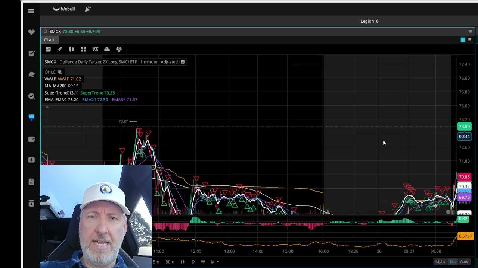Click the VWAP indicator label
Image resolution: width=478 pixels, height=268 pixels.
pyautogui.click(x=50, y=79)
